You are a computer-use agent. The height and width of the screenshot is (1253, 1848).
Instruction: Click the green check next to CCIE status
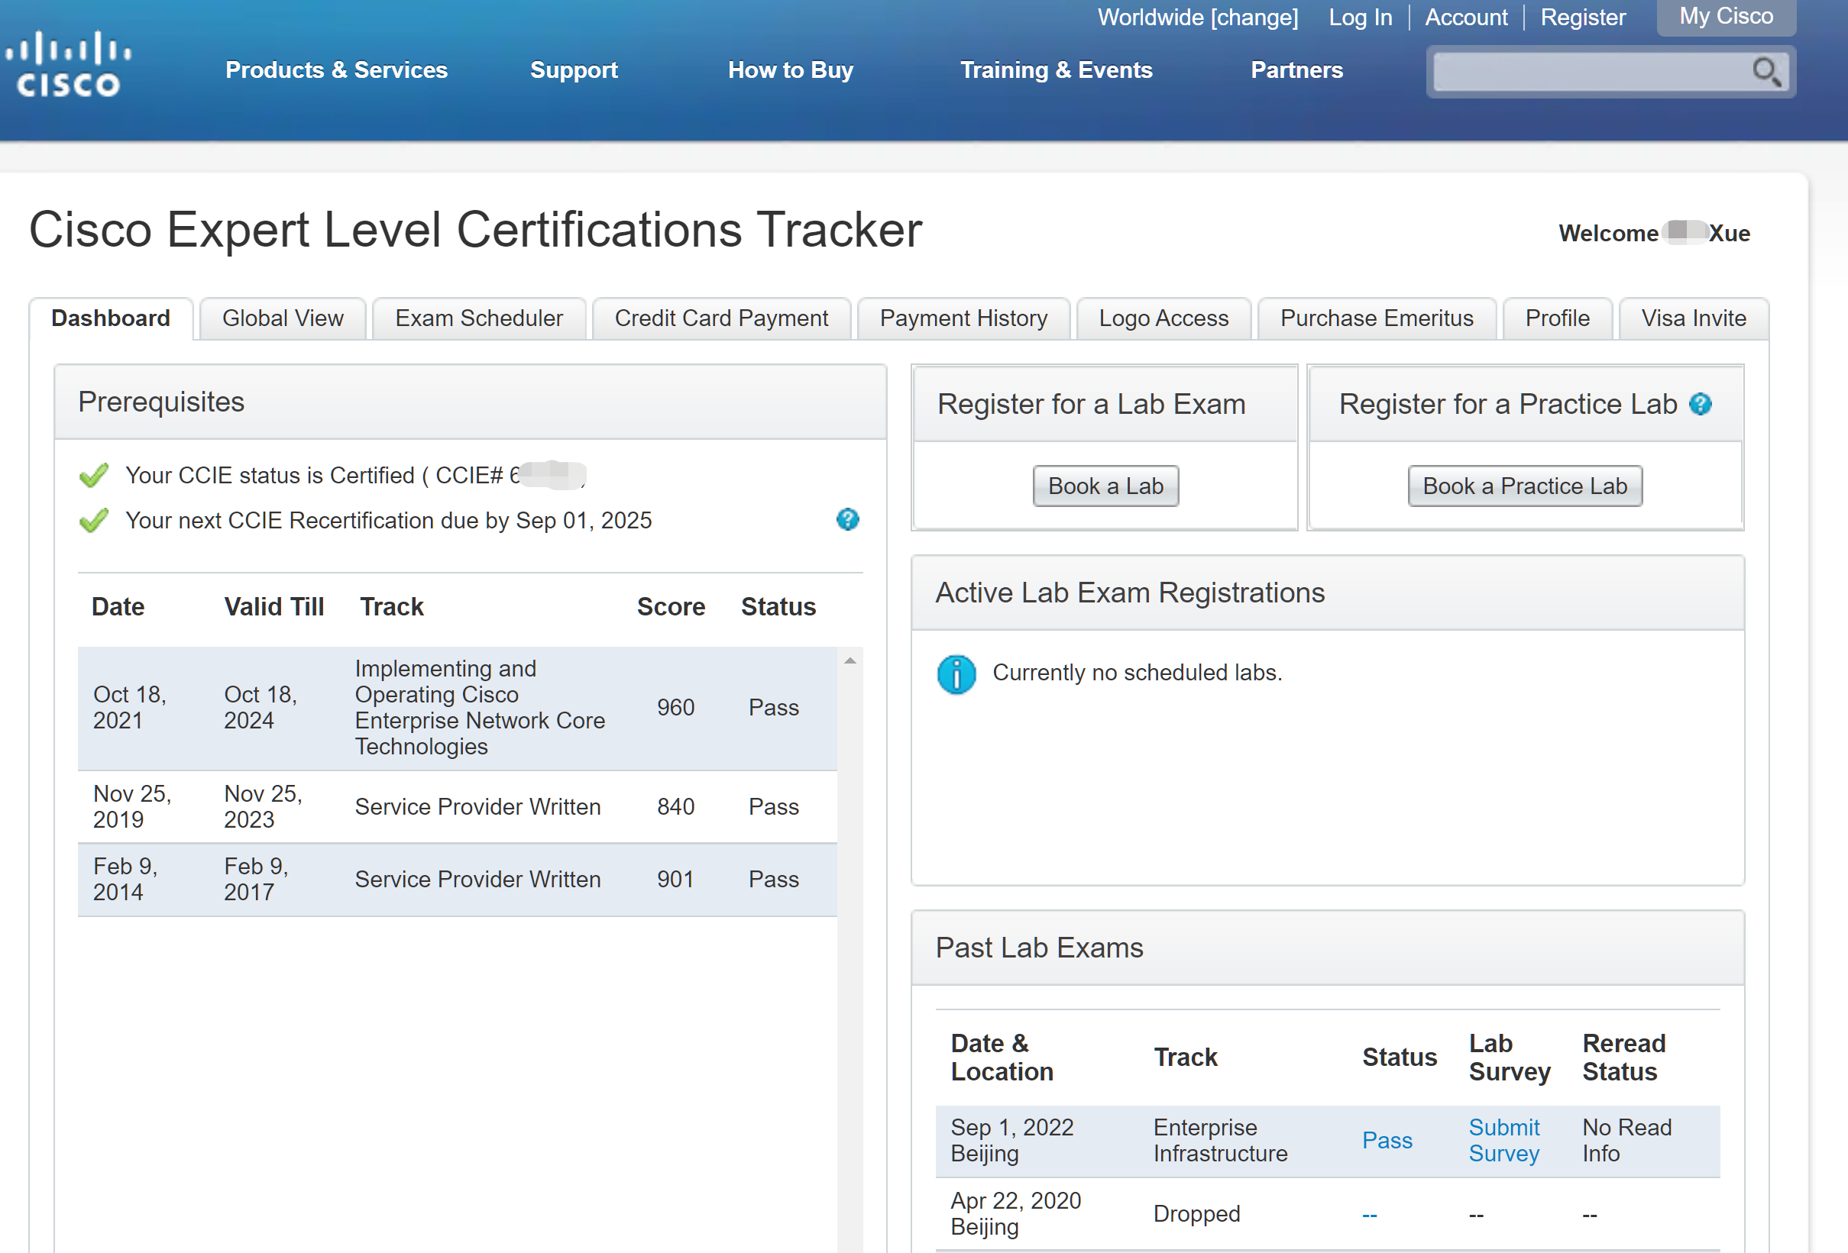pyautogui.click(x=94, y=475)
